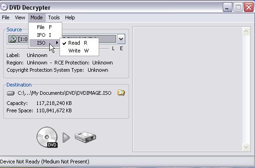Click the drive icon beside destination path

click(x=11, y=93)
